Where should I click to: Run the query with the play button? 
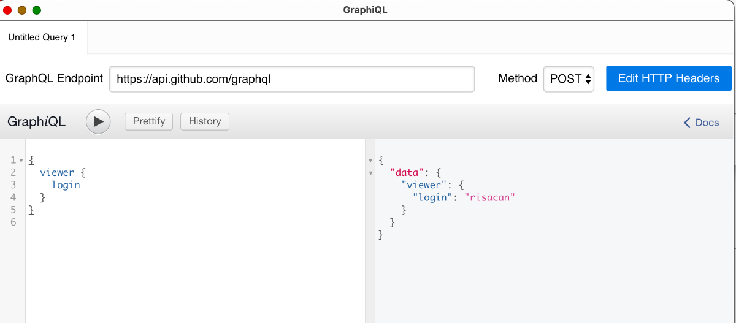(98, 121)
